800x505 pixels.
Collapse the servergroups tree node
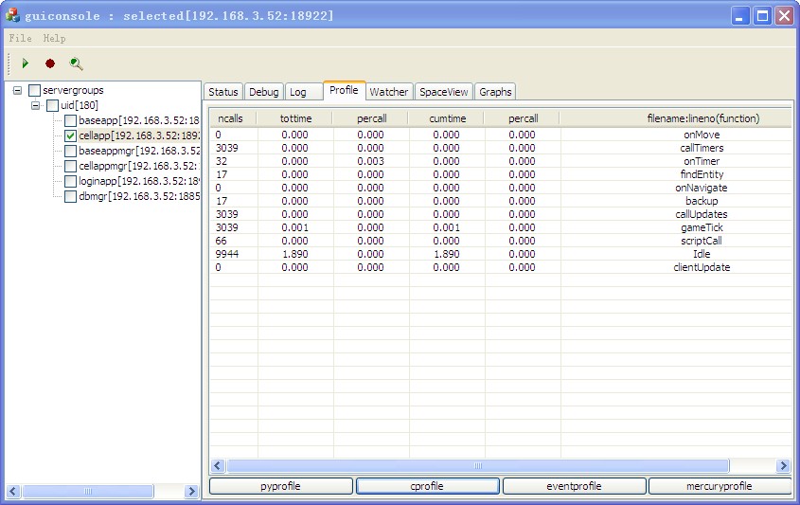(18, 91)
